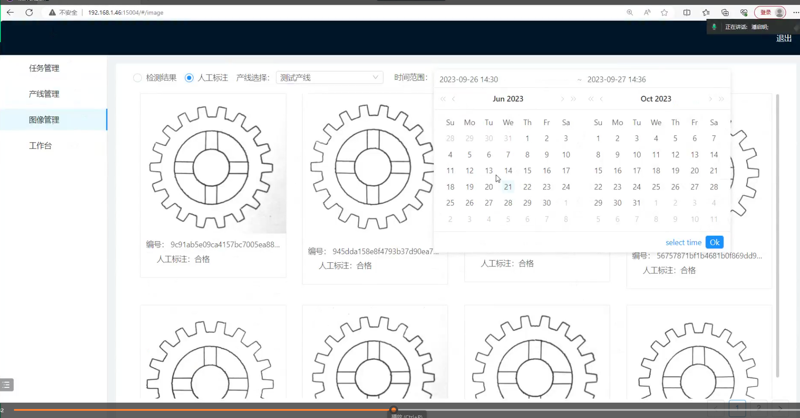Select October 7 in the calendar
Screen dimensions: 800x418
pyautogui.click(x=714, y=139)
